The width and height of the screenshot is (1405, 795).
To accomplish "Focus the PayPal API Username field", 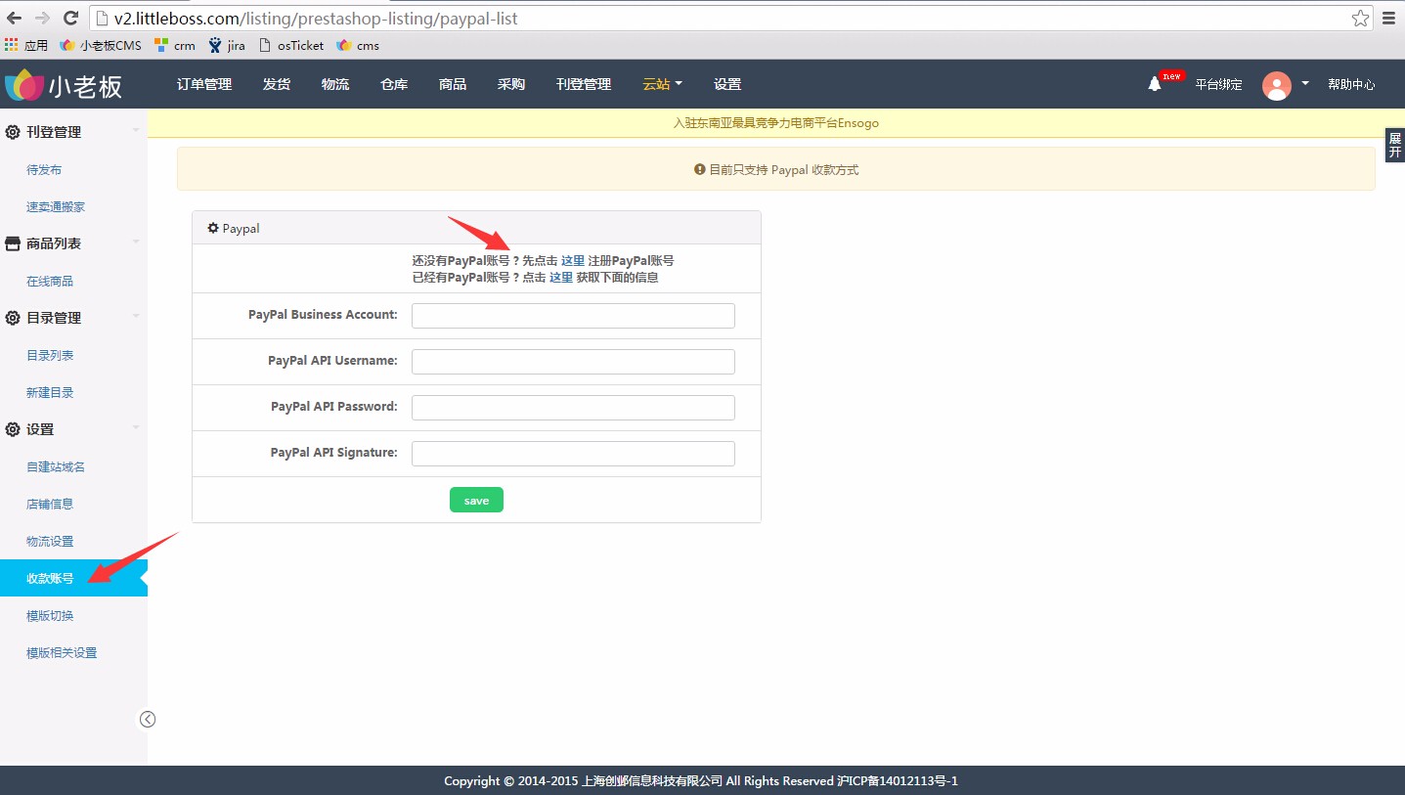I will (x=573, y=362).
